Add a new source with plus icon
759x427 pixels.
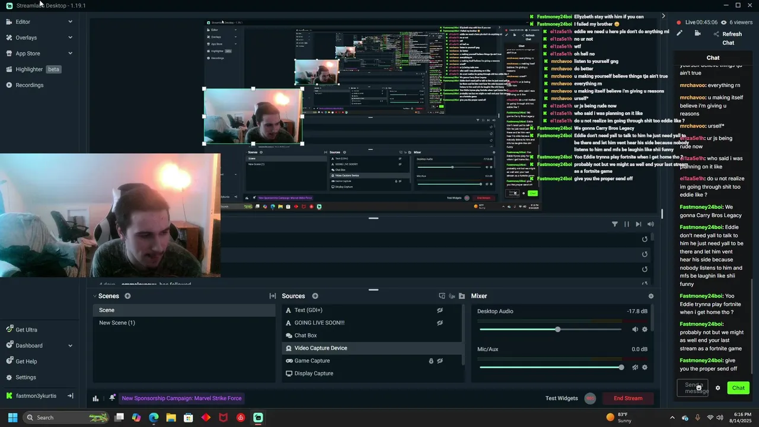[315, 296]
